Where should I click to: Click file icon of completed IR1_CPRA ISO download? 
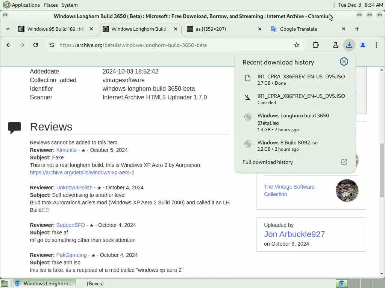pyautogui.click(x=248, y=78)
